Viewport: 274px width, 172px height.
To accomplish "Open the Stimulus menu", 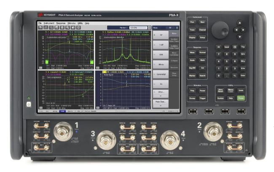I will 71,23.
